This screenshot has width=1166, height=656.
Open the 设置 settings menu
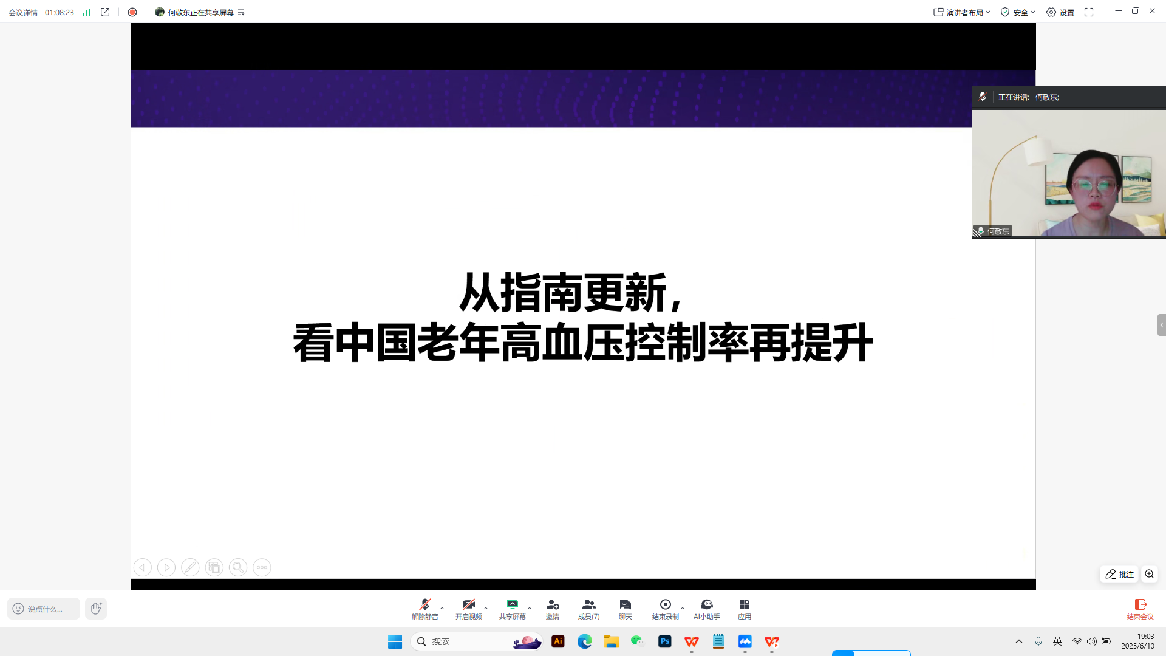point(1060,12)
